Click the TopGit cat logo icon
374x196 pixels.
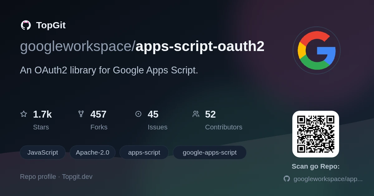click(x=26, y=25)
